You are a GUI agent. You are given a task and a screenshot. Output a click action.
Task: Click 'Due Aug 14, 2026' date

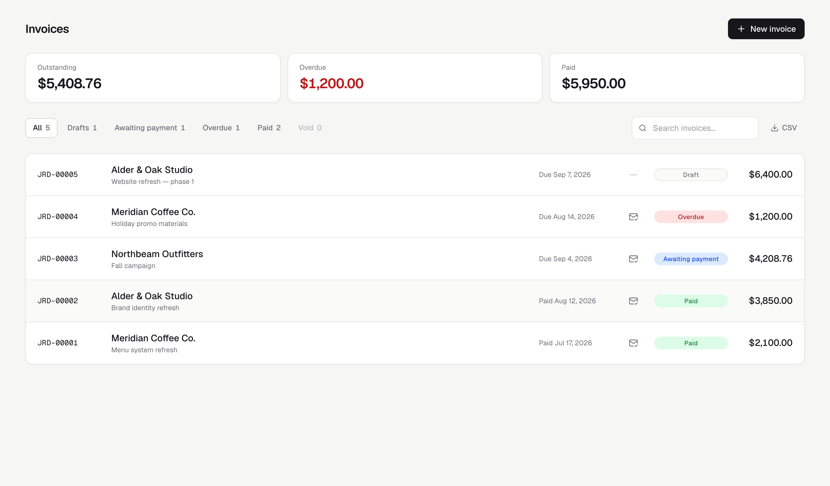tap(567, 217)
